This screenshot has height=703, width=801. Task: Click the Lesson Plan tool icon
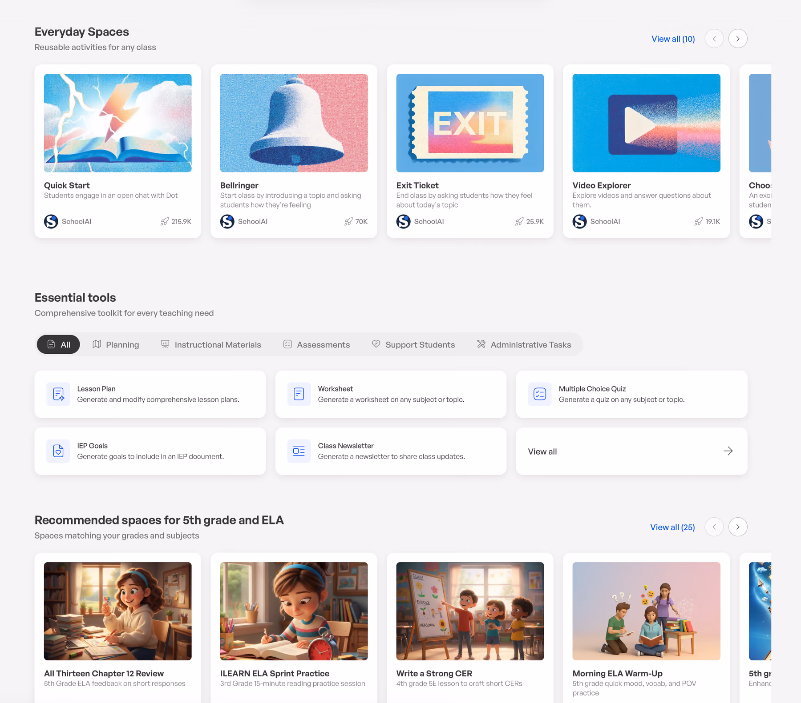(58, 394)
